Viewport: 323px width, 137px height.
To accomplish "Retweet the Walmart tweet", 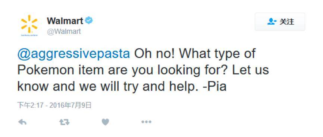I will [65, 122].
